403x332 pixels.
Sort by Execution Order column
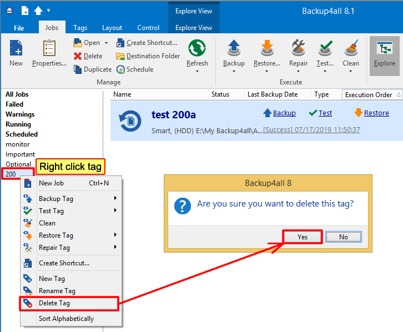(372, 94)
